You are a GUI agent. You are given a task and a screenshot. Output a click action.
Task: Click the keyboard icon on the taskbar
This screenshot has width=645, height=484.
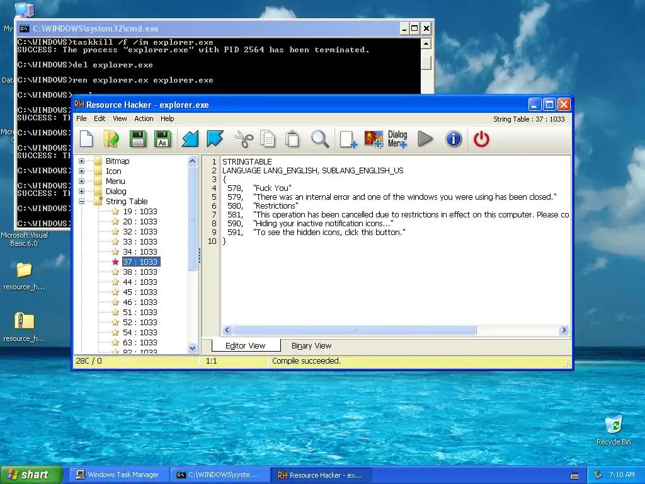click(574, 475)
